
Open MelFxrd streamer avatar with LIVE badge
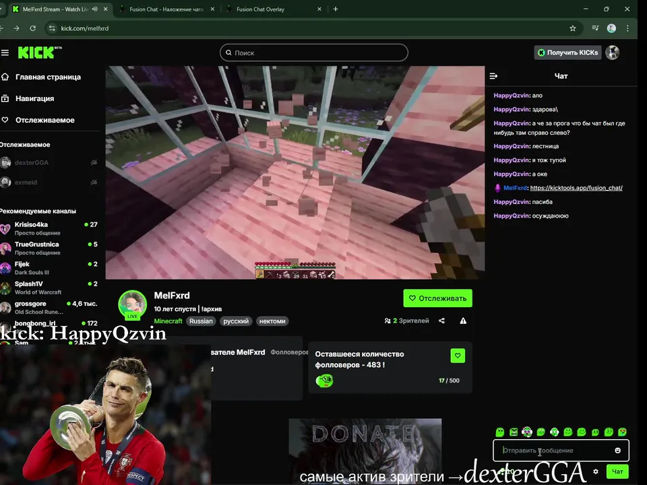(133, 305)
